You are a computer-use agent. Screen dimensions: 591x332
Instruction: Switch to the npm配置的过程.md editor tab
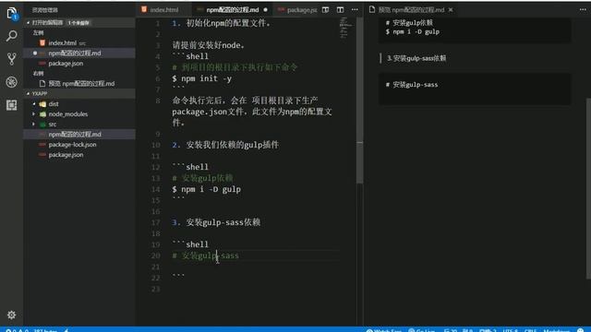tap(232, 10)
